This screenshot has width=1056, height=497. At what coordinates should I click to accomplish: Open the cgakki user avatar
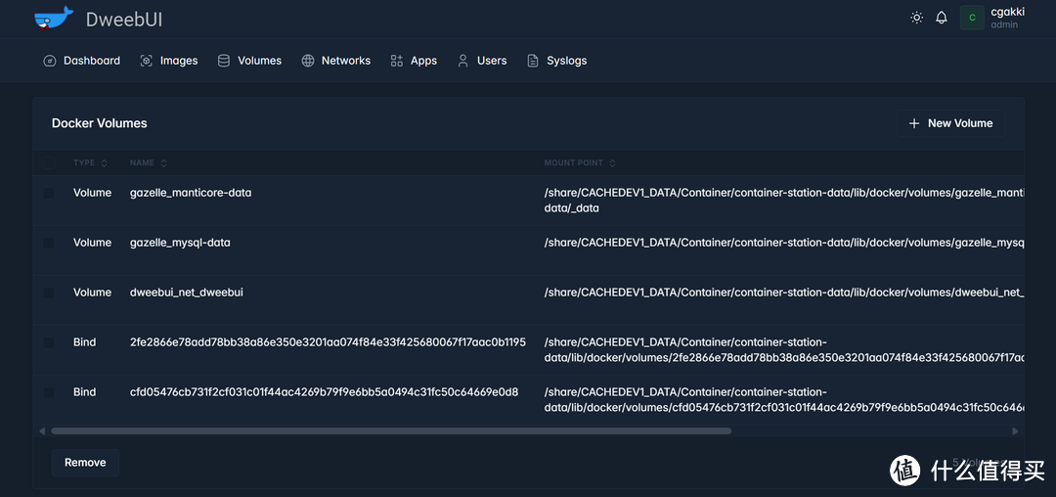tap(972, 18)
